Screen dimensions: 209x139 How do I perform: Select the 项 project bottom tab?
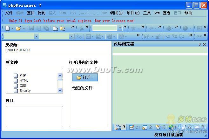point(160,127)
